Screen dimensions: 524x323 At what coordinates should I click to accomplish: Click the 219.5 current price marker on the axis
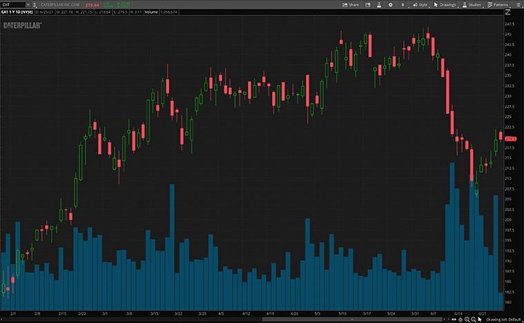click(x=511, y=139)
